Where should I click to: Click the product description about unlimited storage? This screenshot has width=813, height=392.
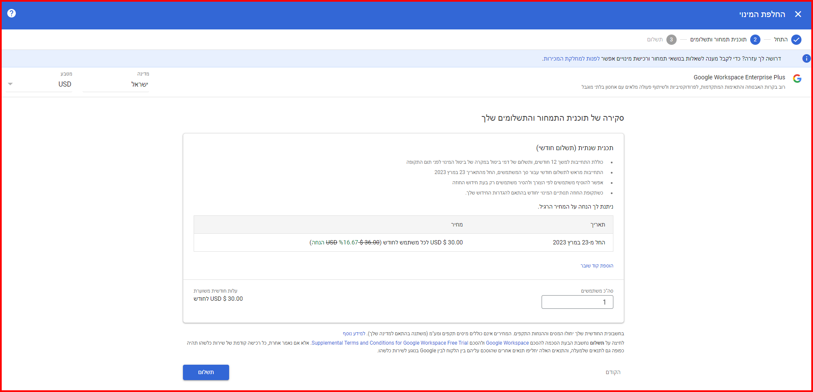(683, 87)
